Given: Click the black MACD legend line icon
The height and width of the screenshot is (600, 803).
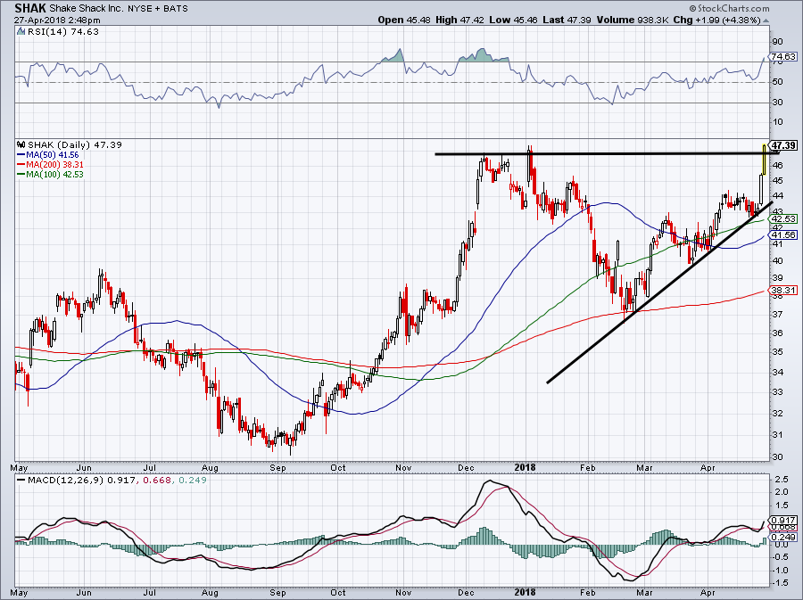Looking at the screenshot, I should click(x=21, y=481).
